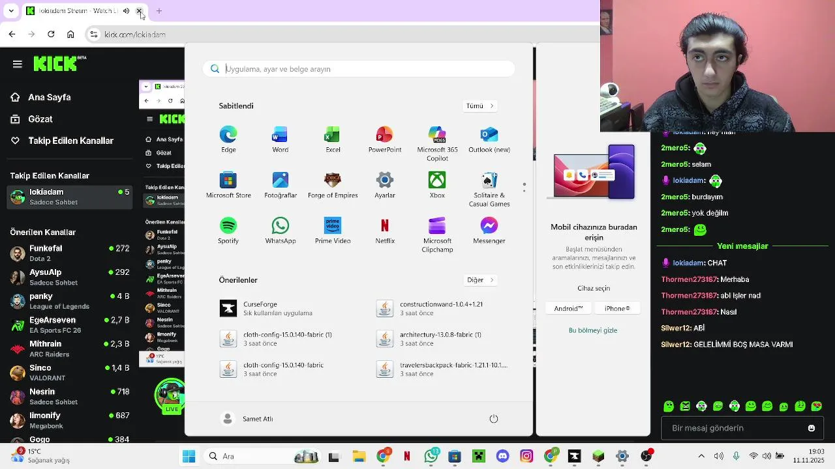Launch Fotoğraflar app
The width and height of the screenshot is (835, 469).
click(281, 185)
